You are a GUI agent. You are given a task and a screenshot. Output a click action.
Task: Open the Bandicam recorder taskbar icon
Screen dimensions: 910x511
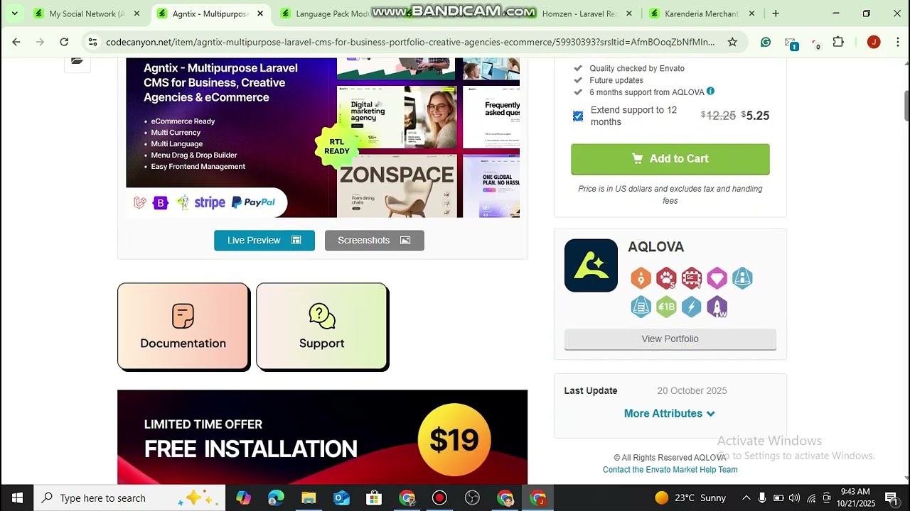pos(439,498)
